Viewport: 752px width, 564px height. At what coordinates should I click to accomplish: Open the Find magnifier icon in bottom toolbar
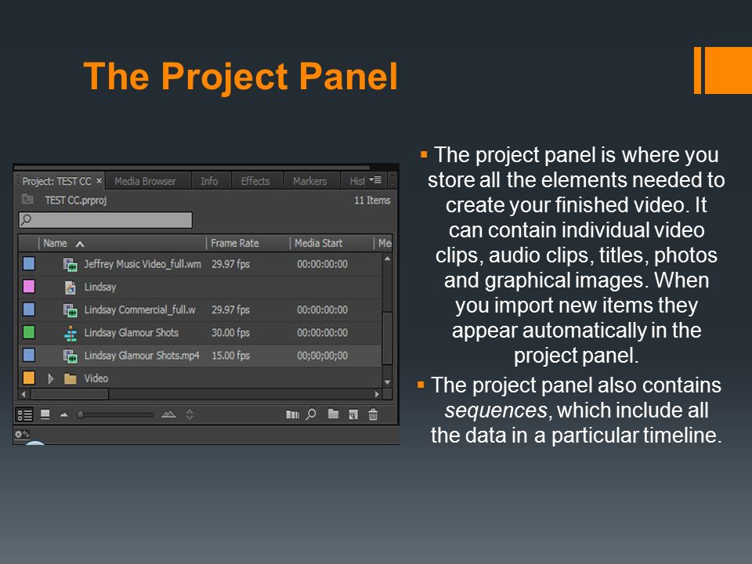[x=311, y=414]
